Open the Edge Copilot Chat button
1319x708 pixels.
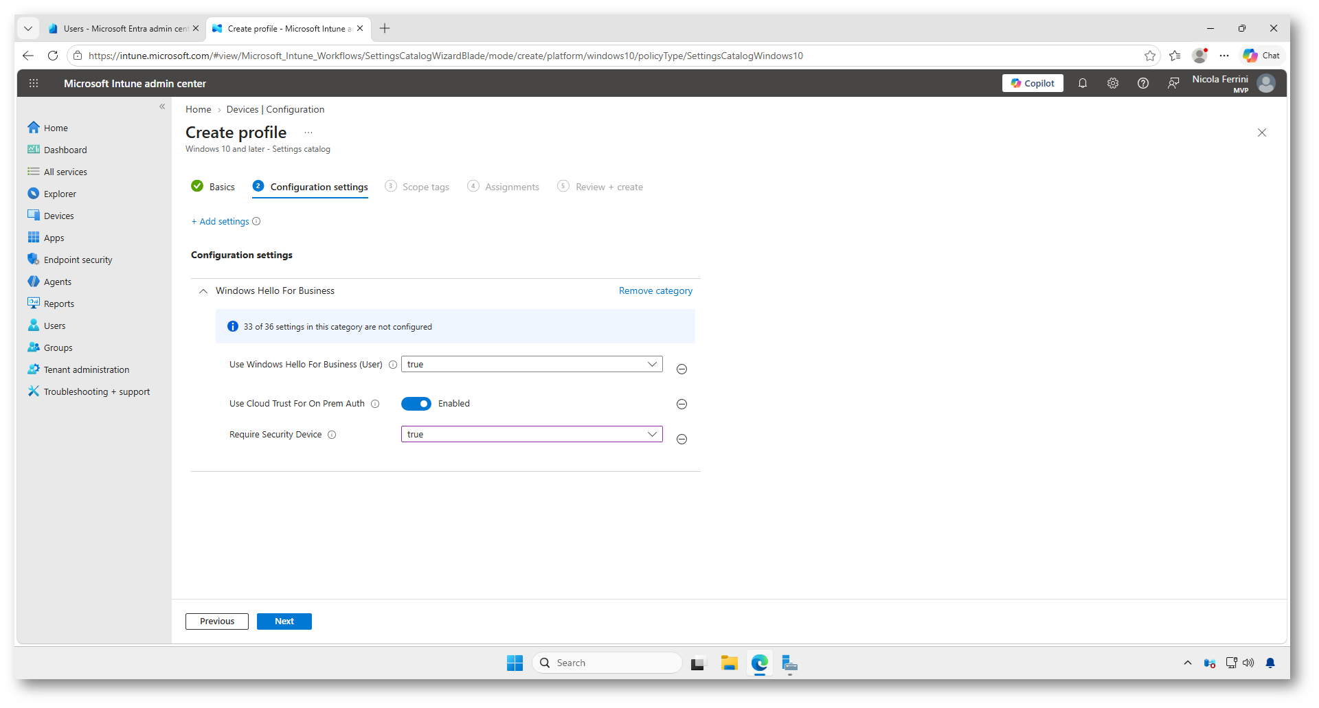tap(1261, 56)
